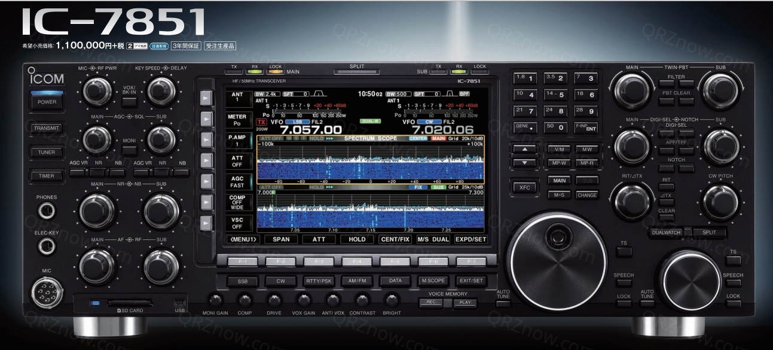Image resolution: width=773 pixels, height=350 pixels.
Task: Click the arrow button beside VSC OFF
Action: click(206, 223)
